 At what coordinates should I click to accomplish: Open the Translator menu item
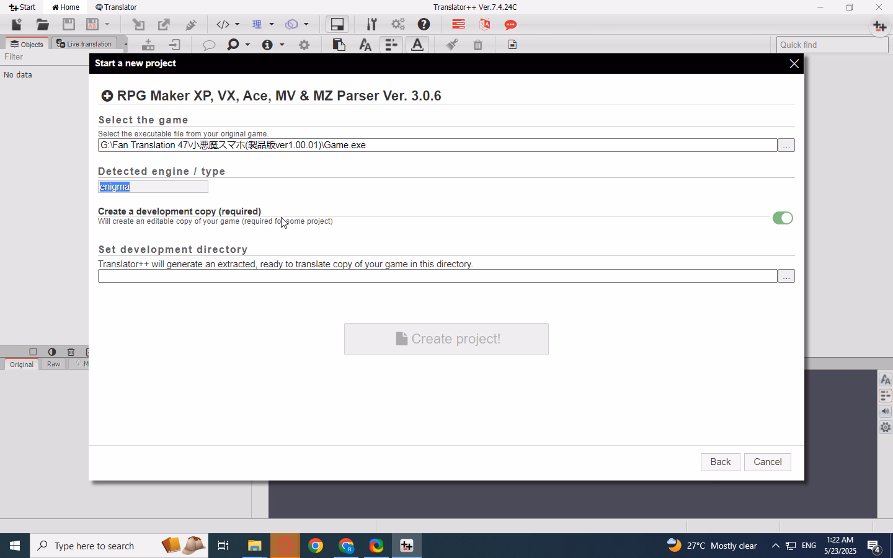pos(116,7)
